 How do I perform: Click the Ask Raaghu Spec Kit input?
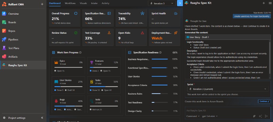point(228,111)
